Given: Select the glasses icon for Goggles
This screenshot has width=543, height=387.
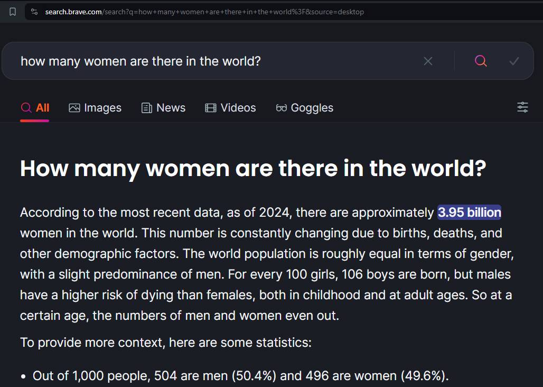Looking at the screenshot, I should click(282, 108).
